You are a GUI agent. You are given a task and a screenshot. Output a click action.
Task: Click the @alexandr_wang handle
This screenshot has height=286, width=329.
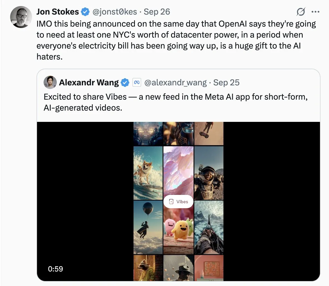175,82
